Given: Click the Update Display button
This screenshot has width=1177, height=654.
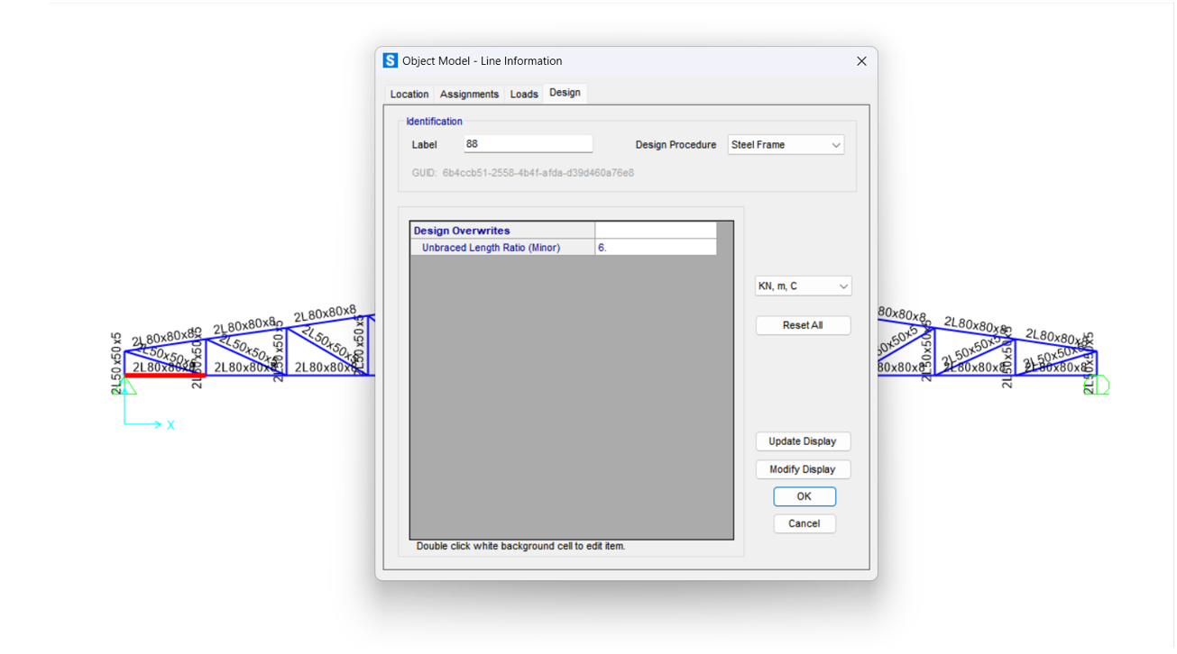Looking at the screenshot, I should coord(803,441).
